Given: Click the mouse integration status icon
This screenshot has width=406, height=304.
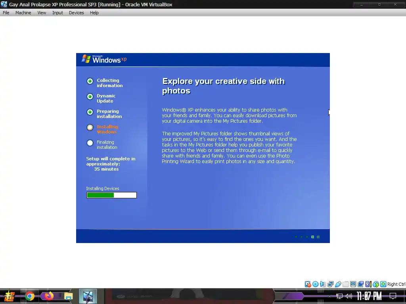Looking at the screenshot, I should tap(376, 284).
